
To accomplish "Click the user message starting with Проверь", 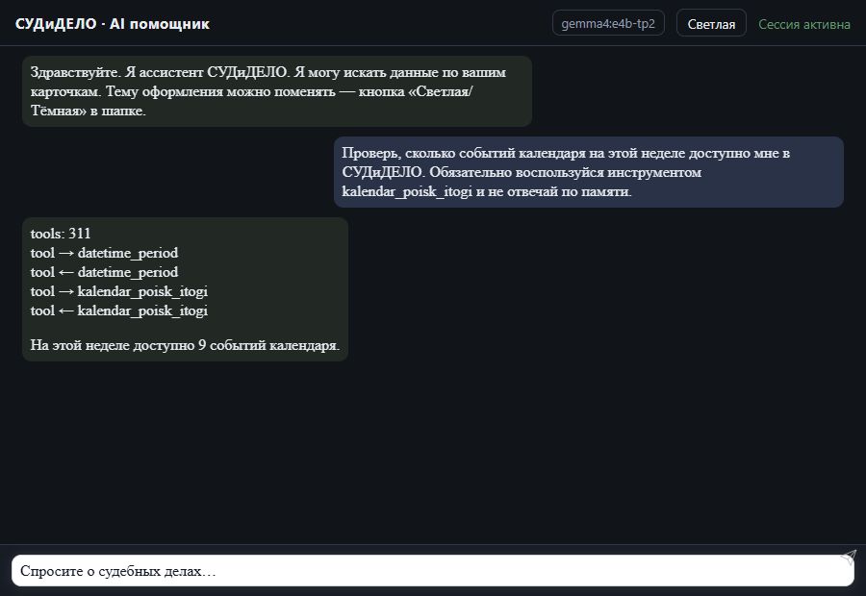I will tap(589, 172).
